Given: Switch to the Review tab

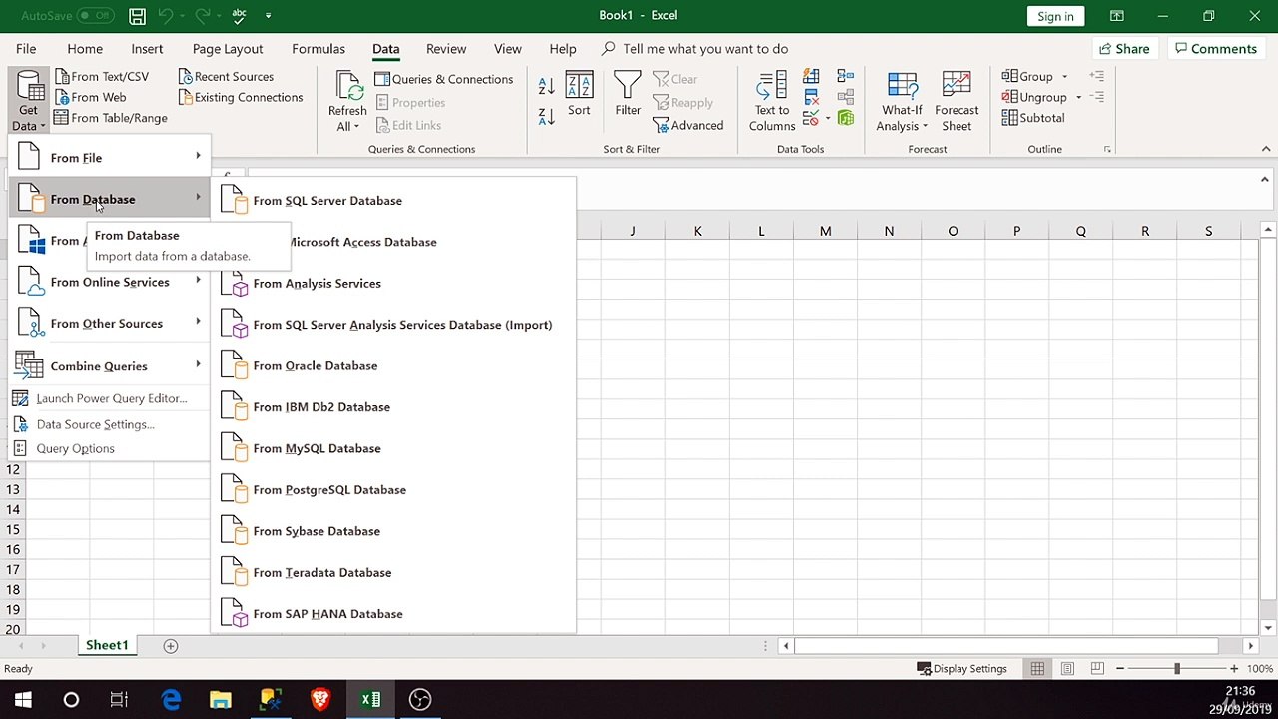Looking at the screenshot, I should coord(446,48).
